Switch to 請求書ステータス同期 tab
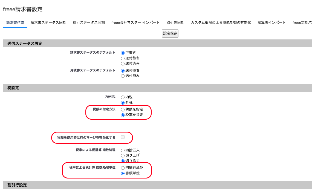Image resolution: width=312 pixels, height=190 pixels. pos(48,23)
